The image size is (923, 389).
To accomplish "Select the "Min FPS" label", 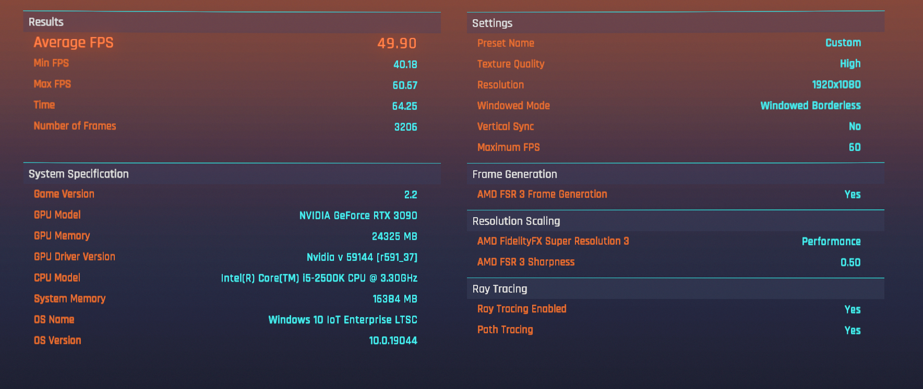I will pyautogui.click(x=51, y=63).
